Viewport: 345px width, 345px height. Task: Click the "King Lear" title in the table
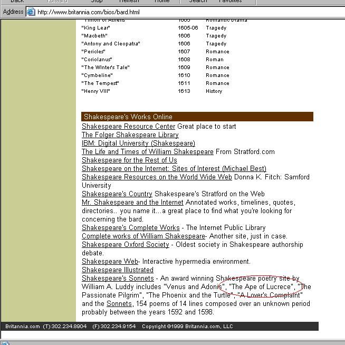95,28
